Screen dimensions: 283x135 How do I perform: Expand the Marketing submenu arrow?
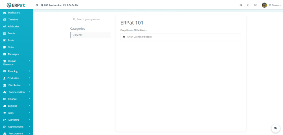point(29,120)
